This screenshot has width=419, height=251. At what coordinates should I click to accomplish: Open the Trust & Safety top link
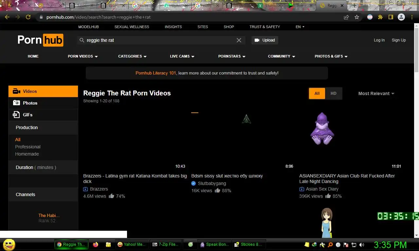pyautogui.click(x=265, y=27)
